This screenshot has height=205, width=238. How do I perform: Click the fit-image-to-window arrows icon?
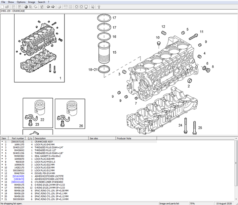tap(77, 7)
